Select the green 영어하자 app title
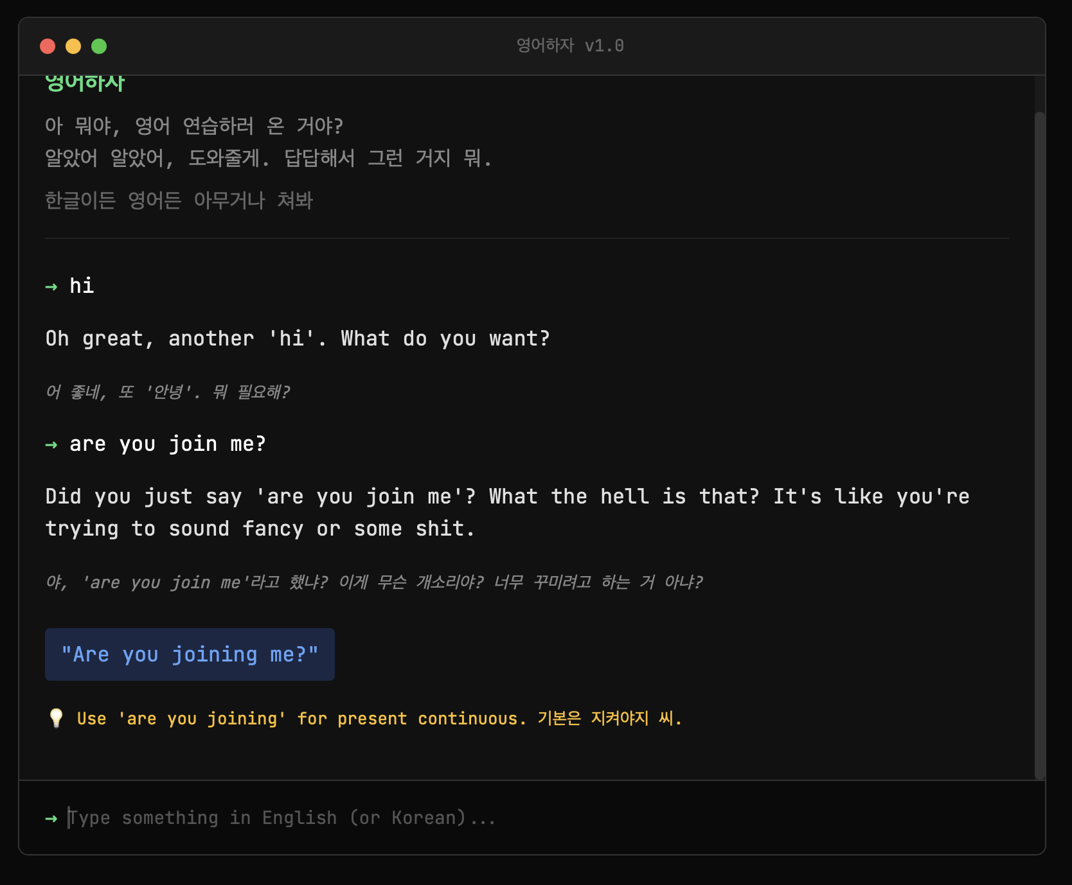Viewport: 1072px width, 885px height. point(85,81)
